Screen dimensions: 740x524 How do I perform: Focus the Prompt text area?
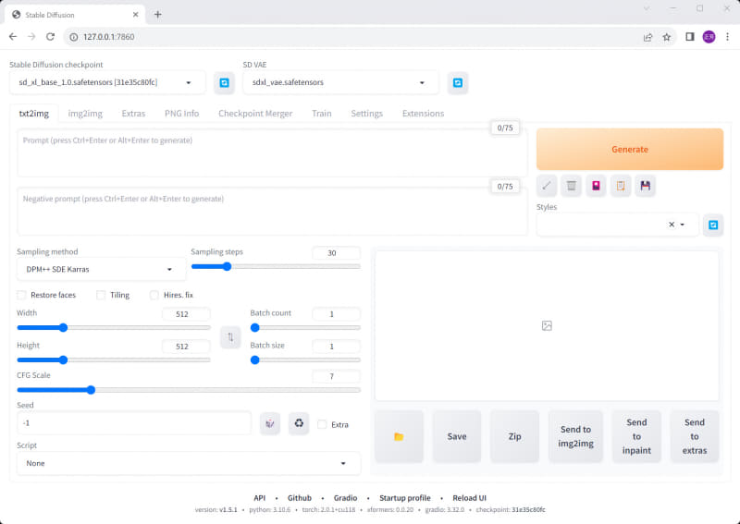[x=272, y=153]
